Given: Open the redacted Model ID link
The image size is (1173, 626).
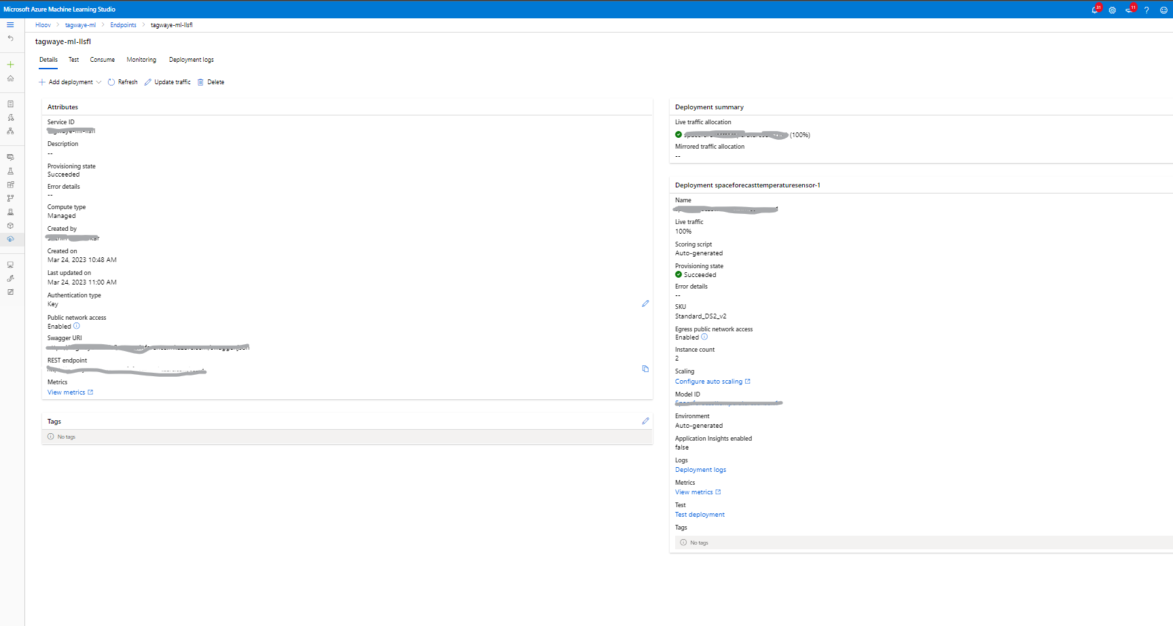Looking at the screenshot, I should [728, 403].
